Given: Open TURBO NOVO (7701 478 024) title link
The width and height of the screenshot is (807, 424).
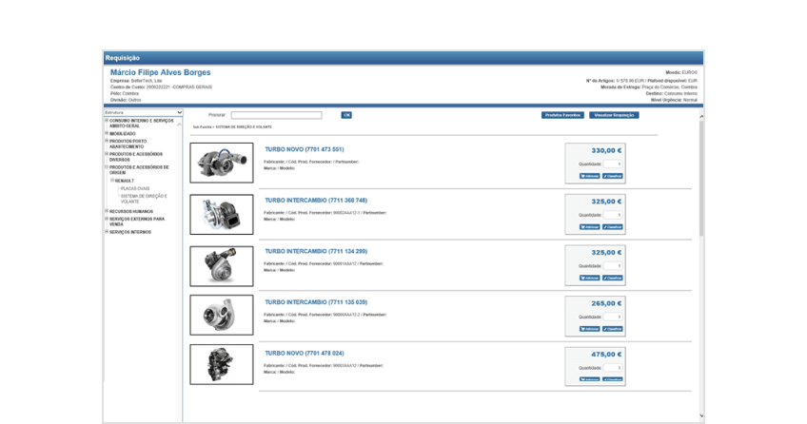Looking at the screenshot, I should (305, 353).
